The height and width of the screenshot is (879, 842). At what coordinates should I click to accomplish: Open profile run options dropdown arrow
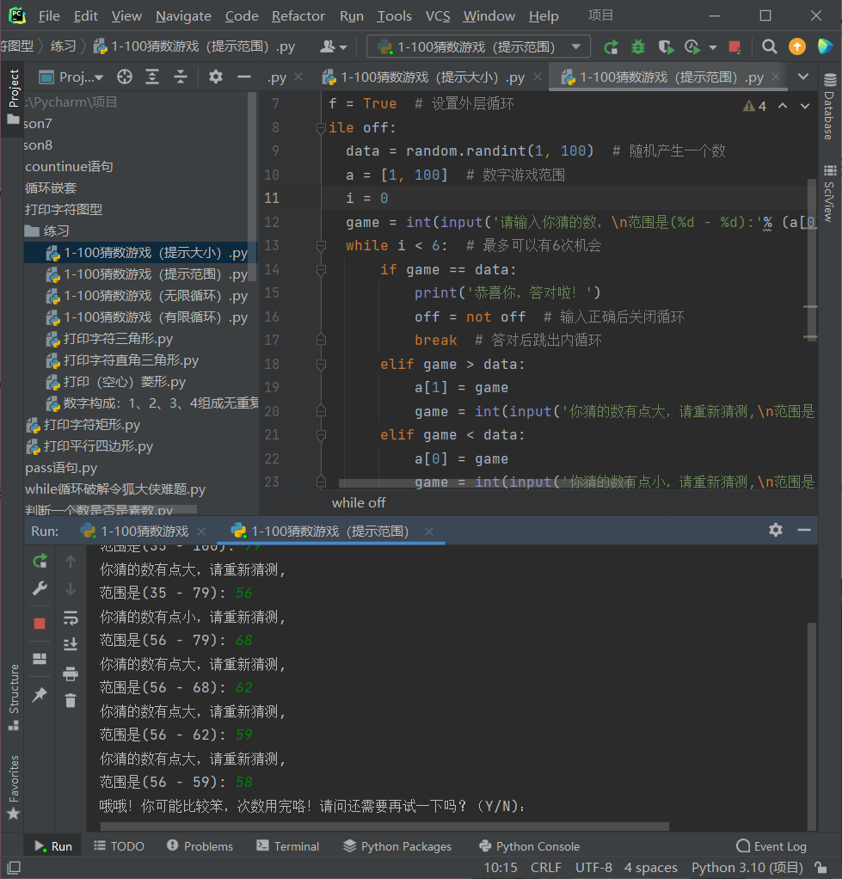coord(713,47)
